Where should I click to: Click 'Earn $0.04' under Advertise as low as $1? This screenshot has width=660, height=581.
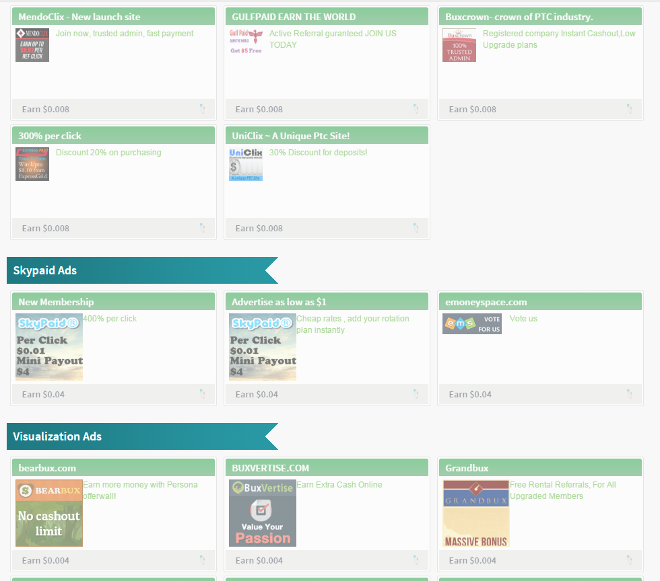coord(257,394)
